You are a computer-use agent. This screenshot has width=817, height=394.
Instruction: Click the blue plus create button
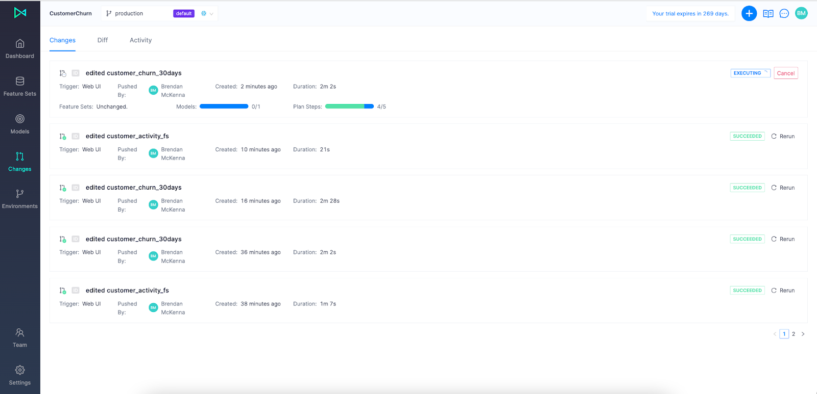click(x=749, y=14)
